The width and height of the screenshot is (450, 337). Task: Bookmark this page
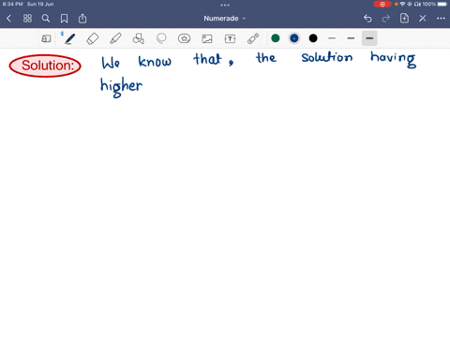(x=64, y=19)
